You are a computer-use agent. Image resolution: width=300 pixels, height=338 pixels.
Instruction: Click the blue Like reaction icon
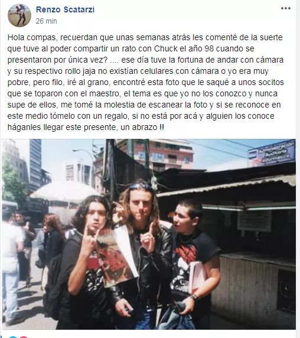14,337
